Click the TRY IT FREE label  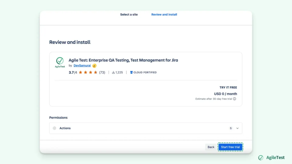(228, 88)
